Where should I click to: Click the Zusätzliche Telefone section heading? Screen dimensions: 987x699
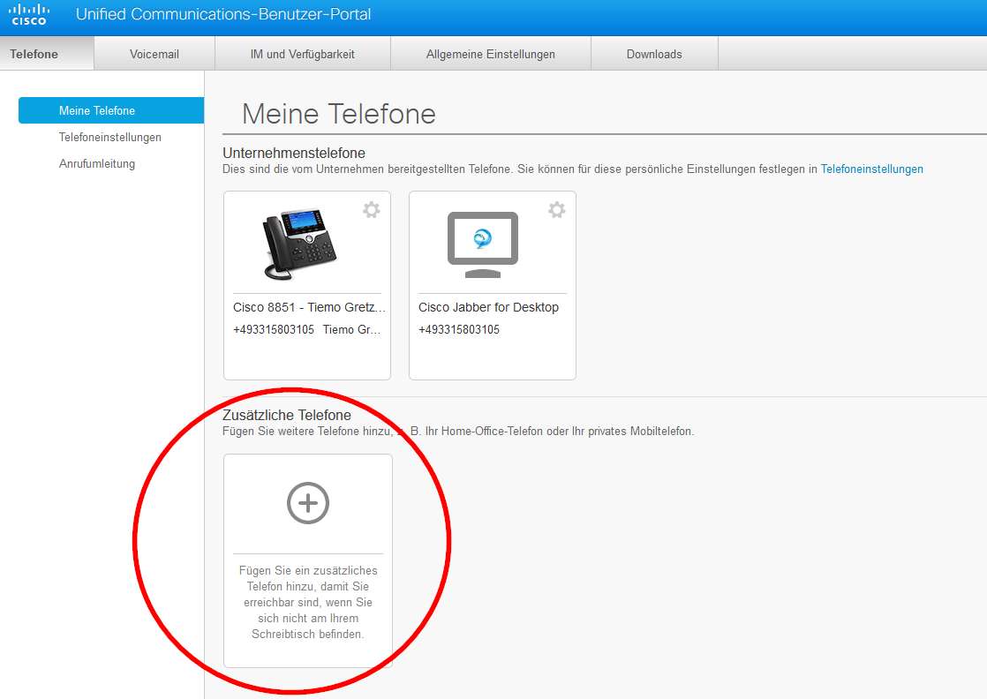click(x=286, y=415)
